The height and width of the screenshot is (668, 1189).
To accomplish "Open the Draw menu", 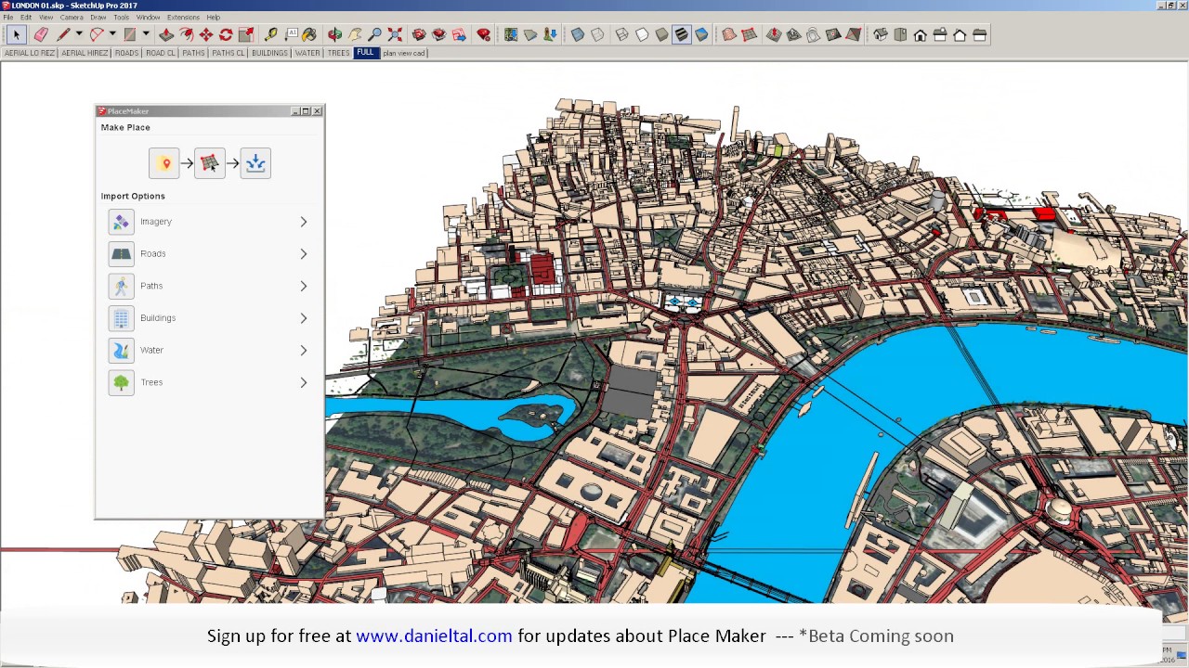I will coord(98,17).
